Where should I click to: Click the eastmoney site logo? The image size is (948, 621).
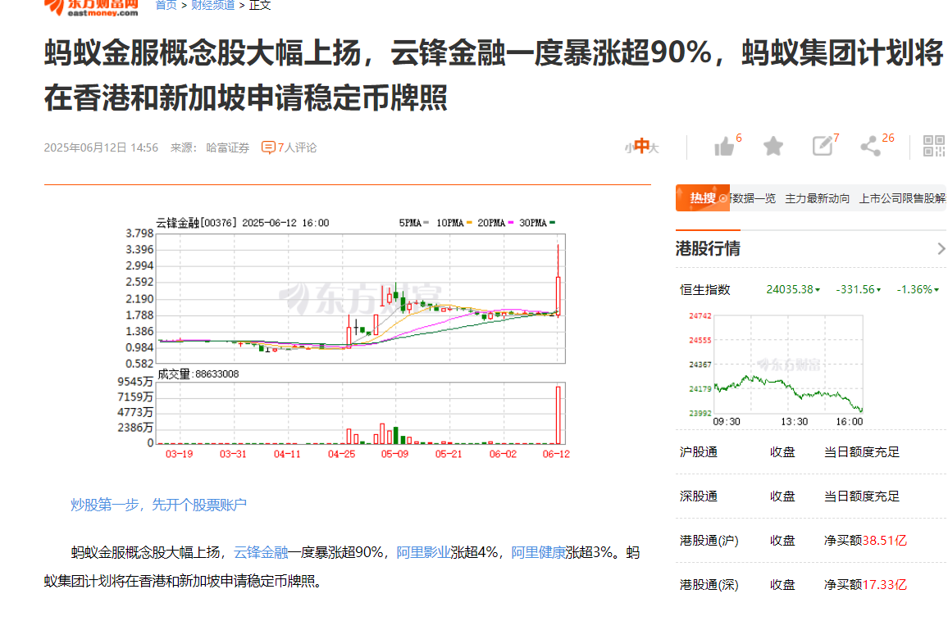91,7
